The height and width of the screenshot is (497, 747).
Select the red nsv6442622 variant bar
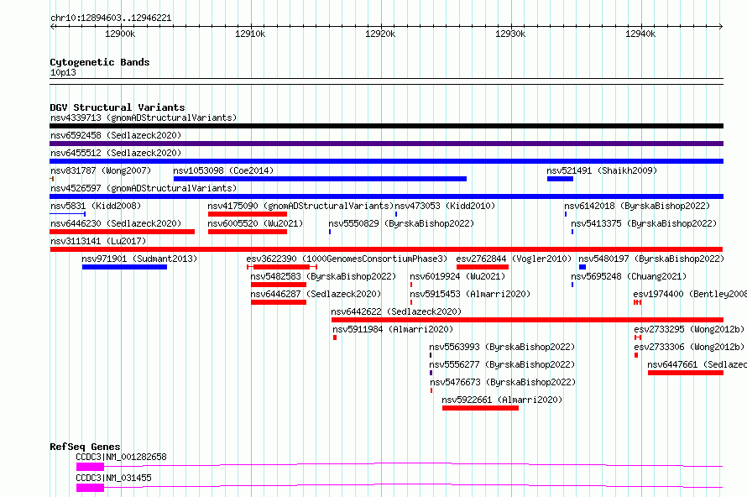click(x=527, y=320)
